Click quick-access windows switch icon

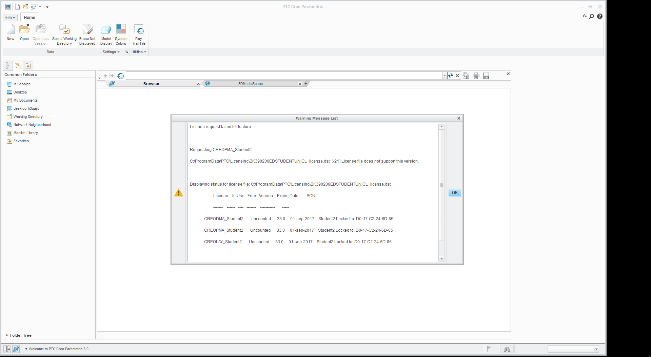(x=33, y=7)
